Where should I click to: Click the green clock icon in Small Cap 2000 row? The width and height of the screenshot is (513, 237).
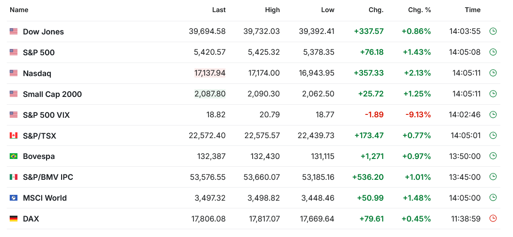coord(493,94)
